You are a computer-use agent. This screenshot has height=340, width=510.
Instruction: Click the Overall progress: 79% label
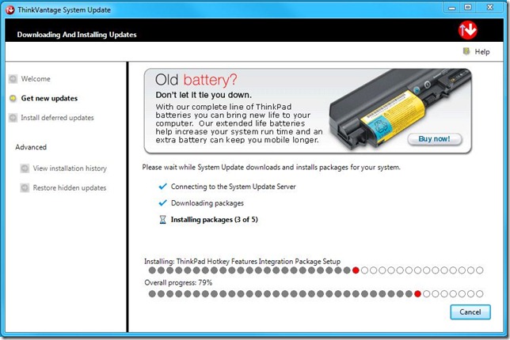coord(178,283)
